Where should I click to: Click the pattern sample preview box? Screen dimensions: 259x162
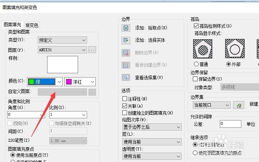[x=63, y=65]
